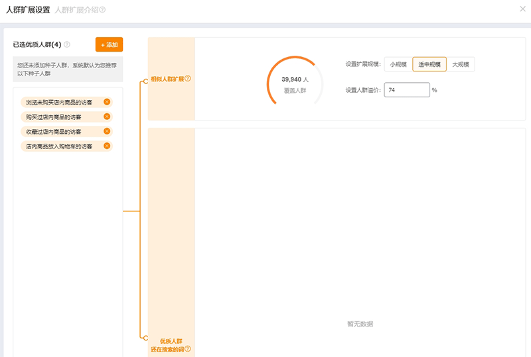Remove the 购买过店内商品的访客 tag
Screen dimensions: 531x357
[107, 117]
